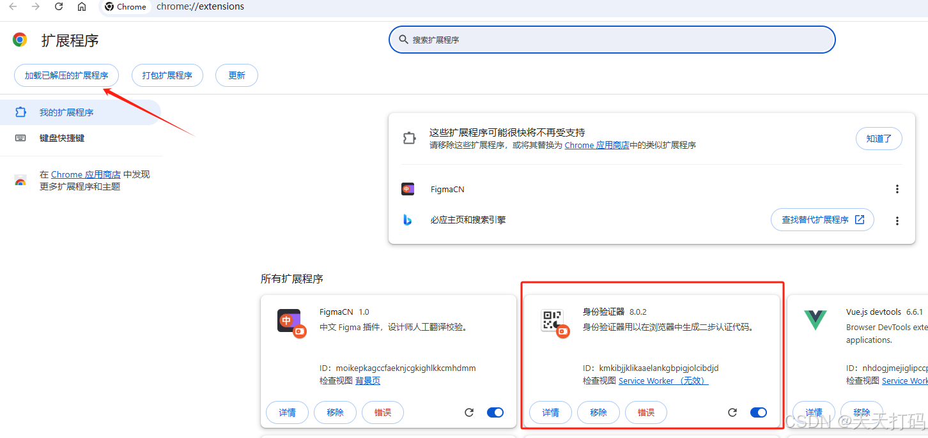Click 移除 on Vue.js devtools card
This screenshot has height=438, width=928.
click(x=862, y=412)
